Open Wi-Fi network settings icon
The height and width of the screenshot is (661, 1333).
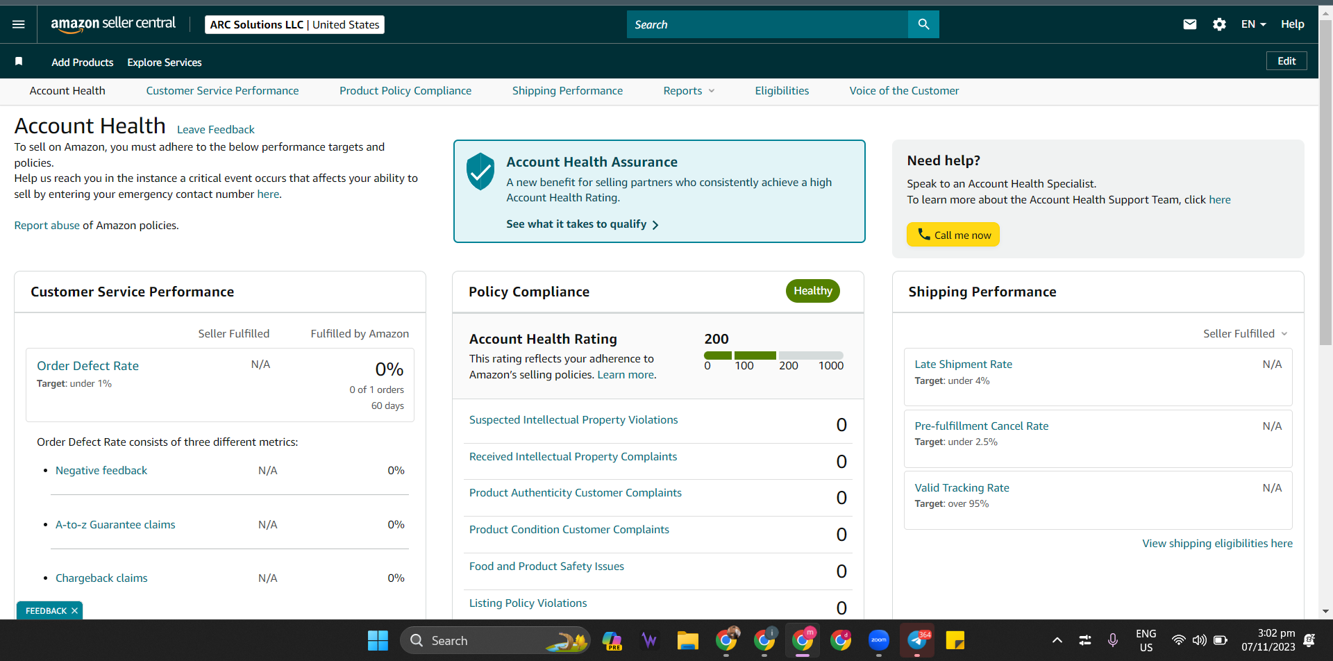click(x=1178, y=640)
